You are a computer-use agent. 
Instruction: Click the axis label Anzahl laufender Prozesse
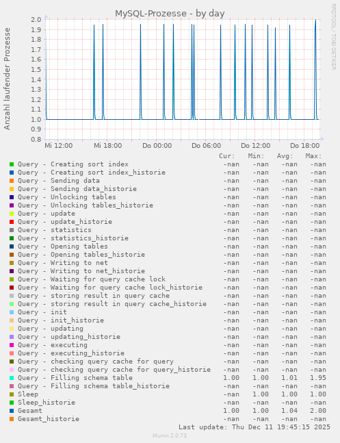click(7, 79)
